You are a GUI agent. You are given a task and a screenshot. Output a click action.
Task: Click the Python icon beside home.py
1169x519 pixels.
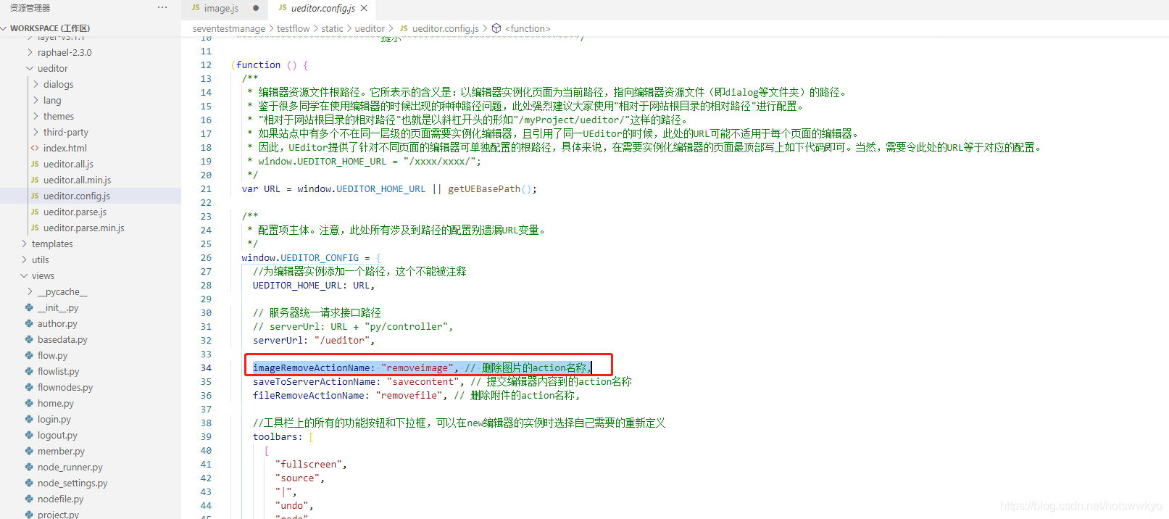pos(29,403)
